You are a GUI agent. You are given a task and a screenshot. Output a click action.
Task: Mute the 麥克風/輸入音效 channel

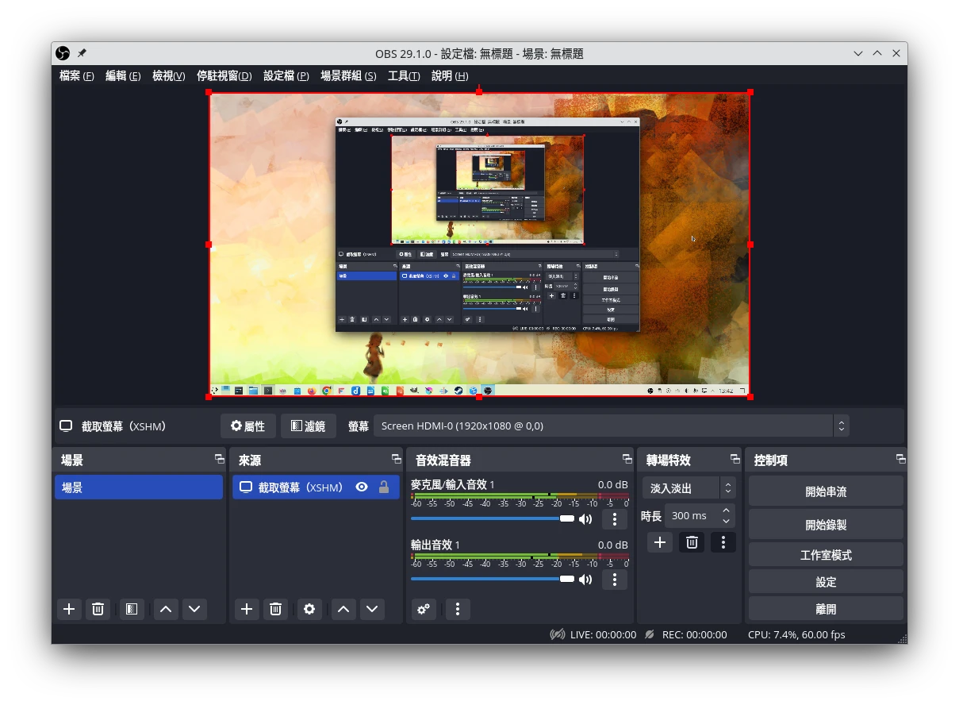(x=585, y=519)
